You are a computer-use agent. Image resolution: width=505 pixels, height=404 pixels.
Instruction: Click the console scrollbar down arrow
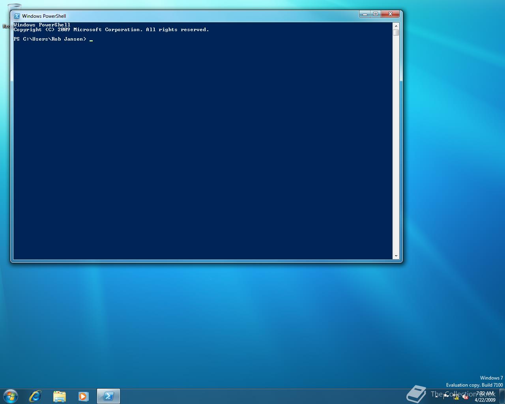point(396,256)
